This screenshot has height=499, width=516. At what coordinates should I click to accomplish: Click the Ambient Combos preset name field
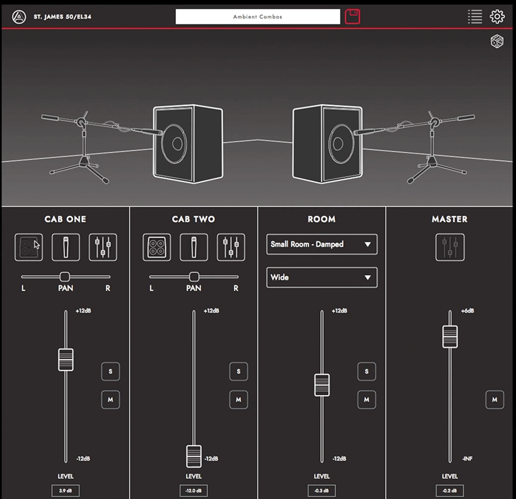[x=257, y=17]
